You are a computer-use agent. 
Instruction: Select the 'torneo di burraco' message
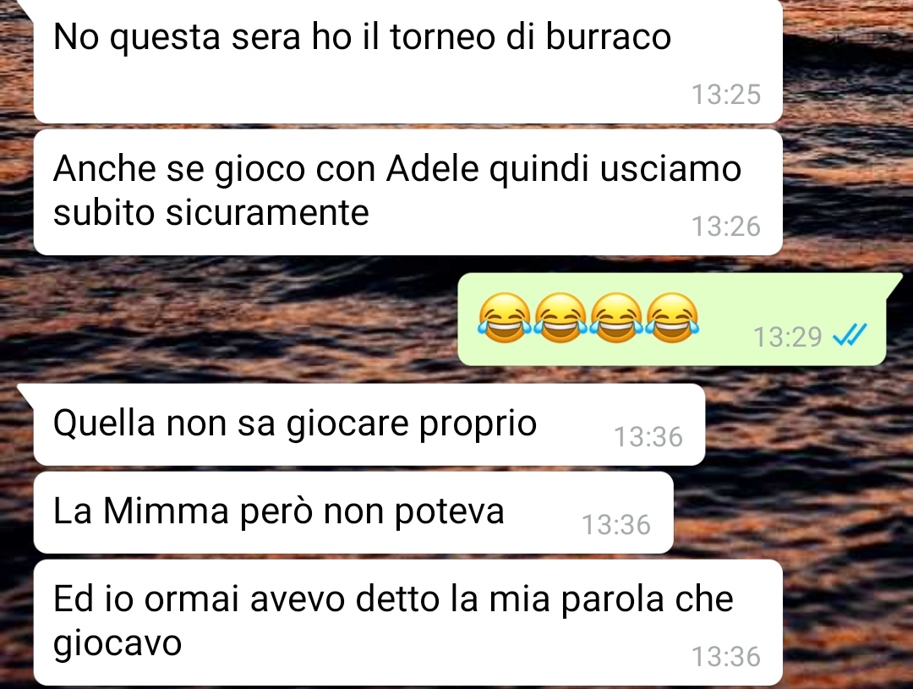[x=407, y=61]
